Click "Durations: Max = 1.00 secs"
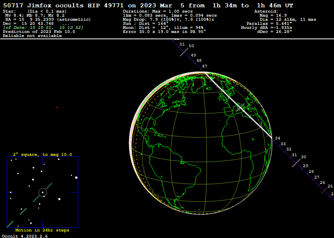 point(158,11)
